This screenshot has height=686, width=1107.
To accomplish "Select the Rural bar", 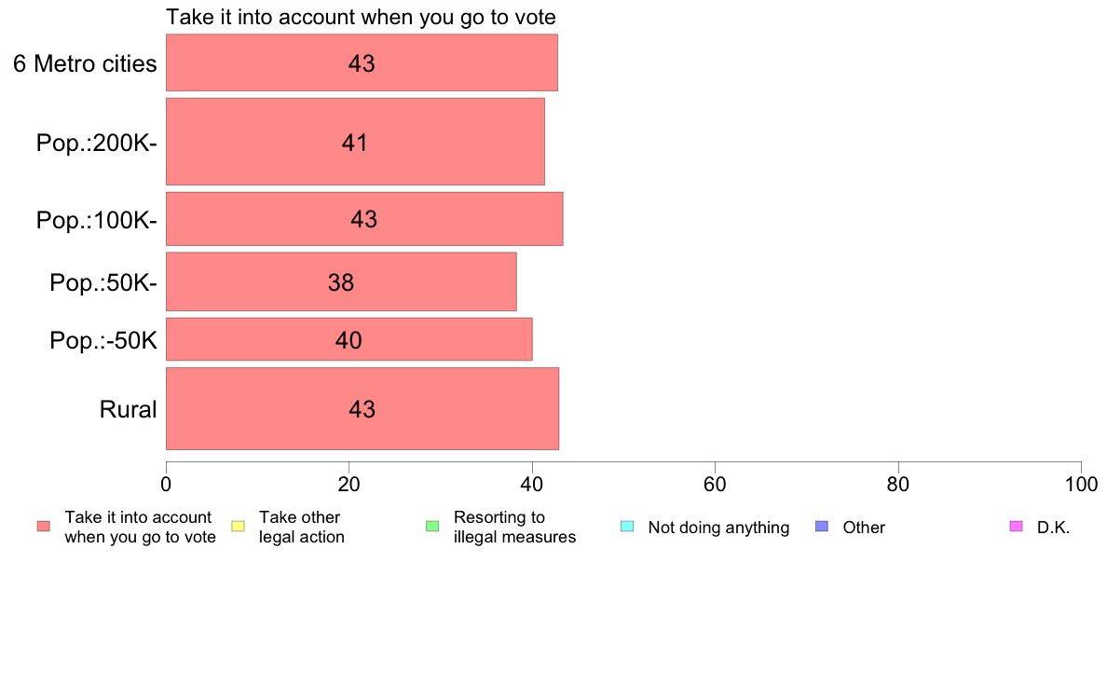I will point(362,408).
